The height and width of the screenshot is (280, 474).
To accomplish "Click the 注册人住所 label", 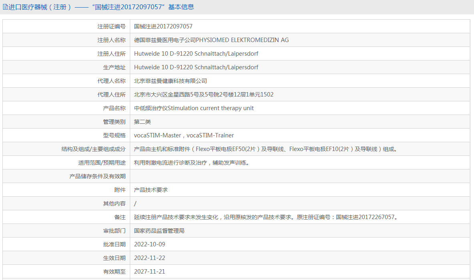I will tap(111, 54).
